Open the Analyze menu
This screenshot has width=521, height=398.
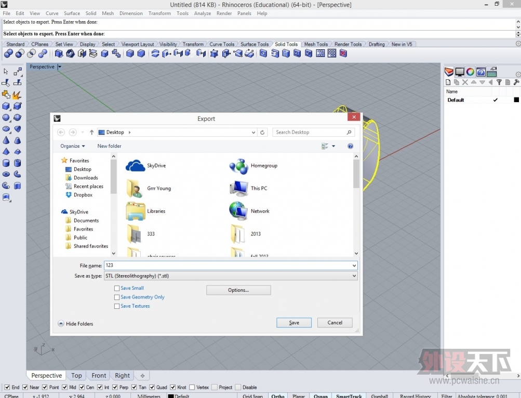click(x=203, y=13)
